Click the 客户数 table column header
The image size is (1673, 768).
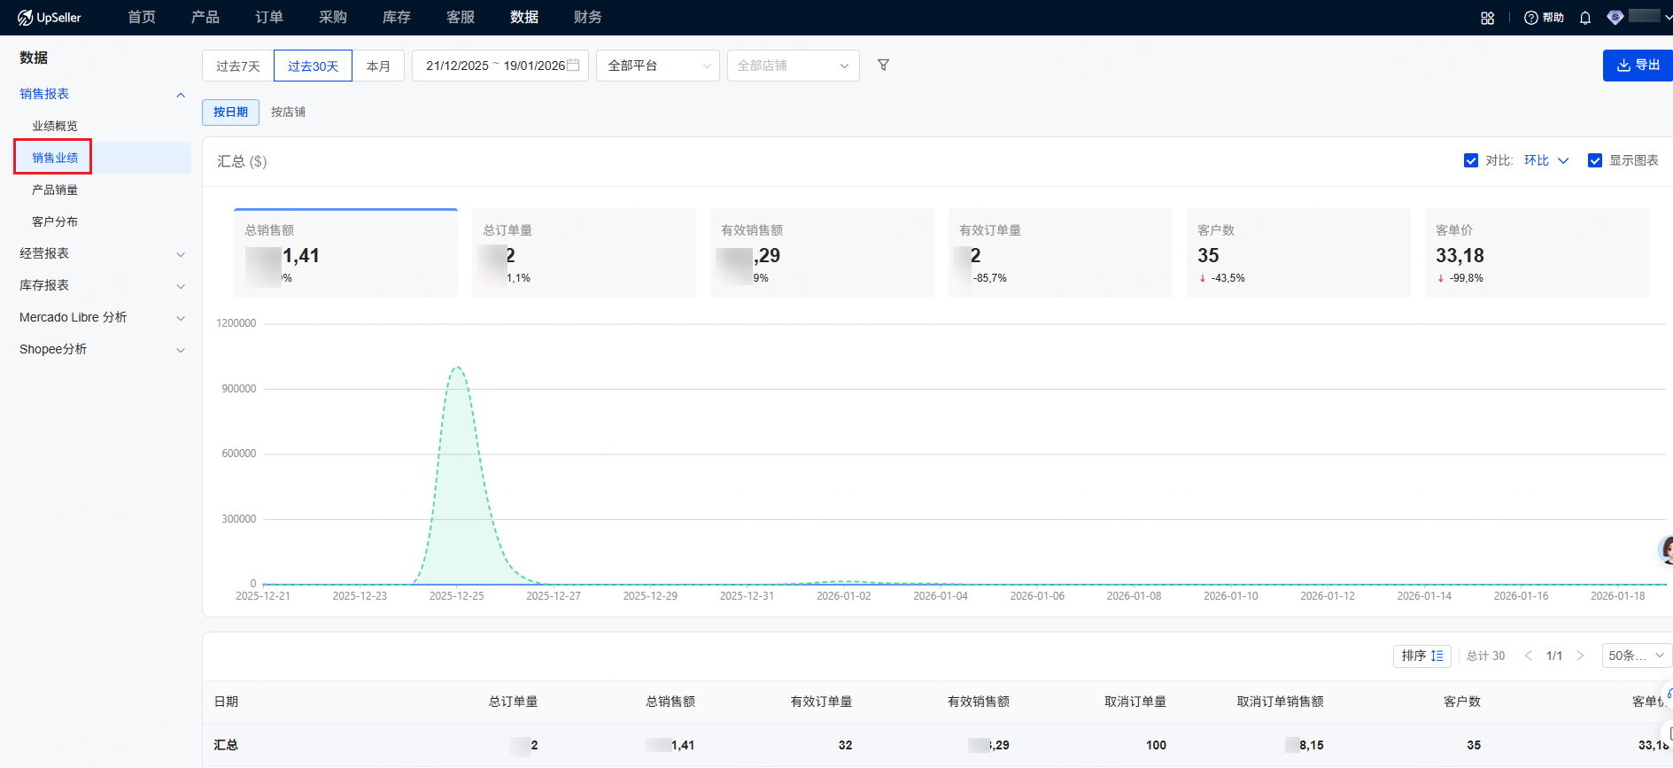1461,702
